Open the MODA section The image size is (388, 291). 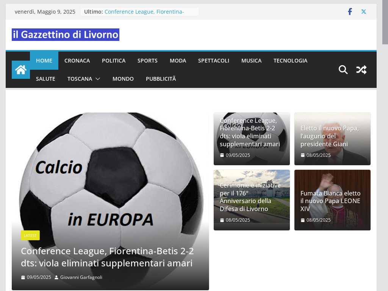click(x=178, y=61)
